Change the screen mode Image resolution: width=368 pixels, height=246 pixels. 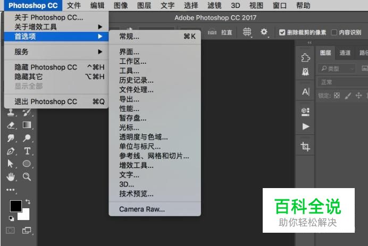pos(27,230)
